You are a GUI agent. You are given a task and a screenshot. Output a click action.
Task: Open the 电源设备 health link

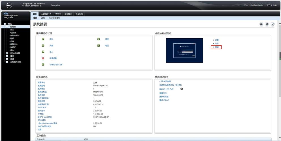coord(53,58)
